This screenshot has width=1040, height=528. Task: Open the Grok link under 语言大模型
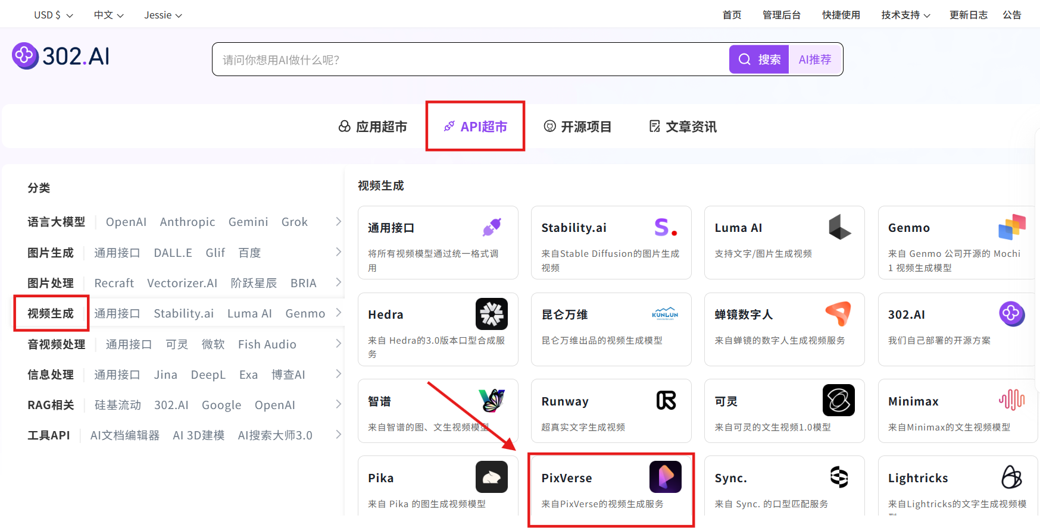point(295,222)
